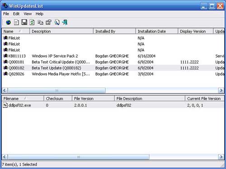The height and width of the screenshot is (169, 226).
Task: Sort by the Installed By column header
Action: click(114, 31)
